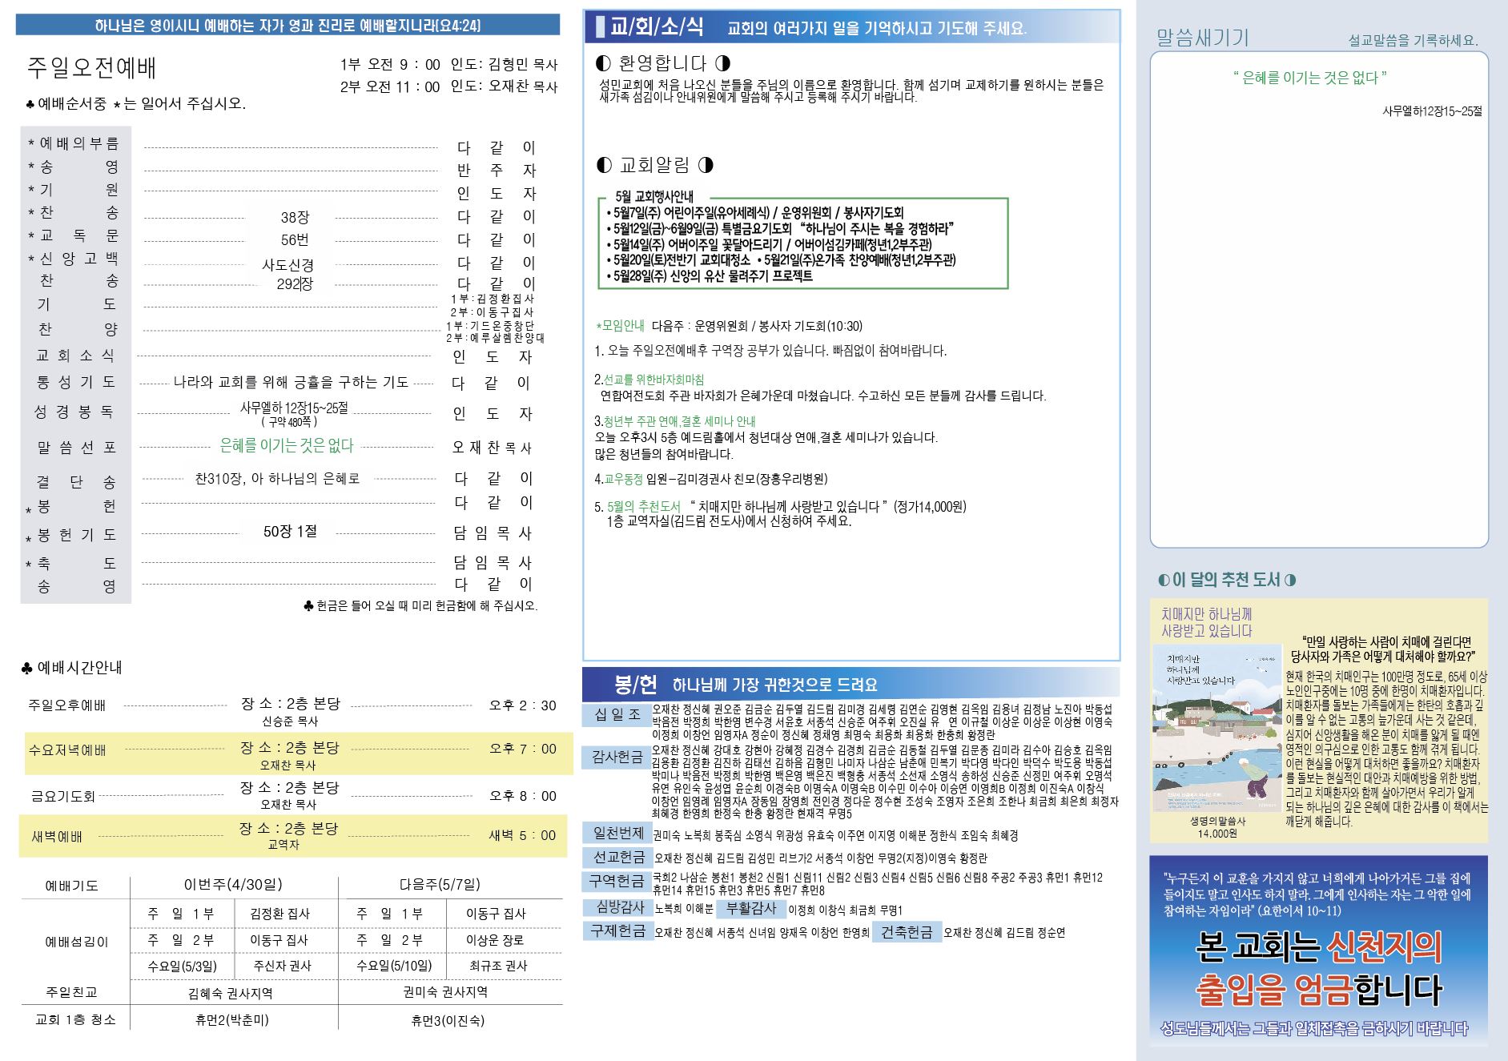The width and height of the screenshot is (1508, 1061).
Task: Click the 구역헌금 label
Action: (x=617, y=882)
